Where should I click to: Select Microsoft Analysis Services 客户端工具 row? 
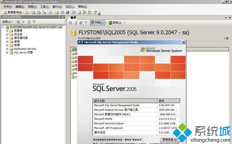[136, 110]
